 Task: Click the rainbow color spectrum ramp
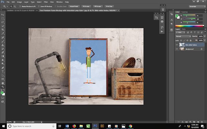pyautogui.click(x=190, y=26)
